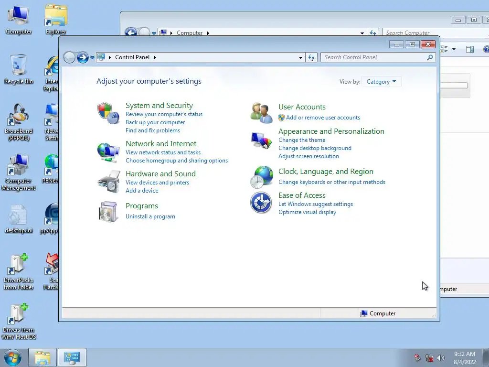The image size is (489, 367).
Task: Click the User Accounts heading
Action: (302, 107)
